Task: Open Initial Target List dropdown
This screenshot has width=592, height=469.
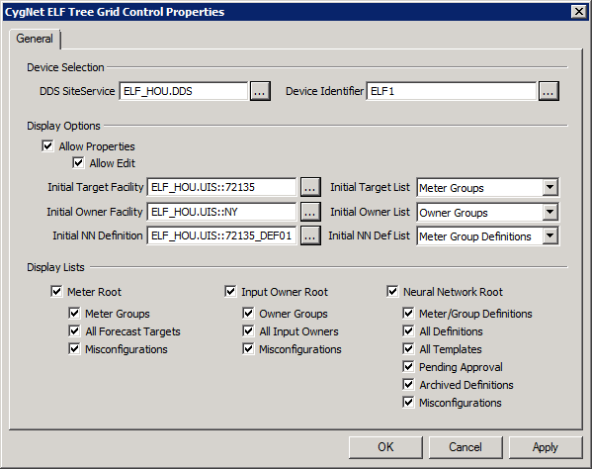Action: pos(550,187)
